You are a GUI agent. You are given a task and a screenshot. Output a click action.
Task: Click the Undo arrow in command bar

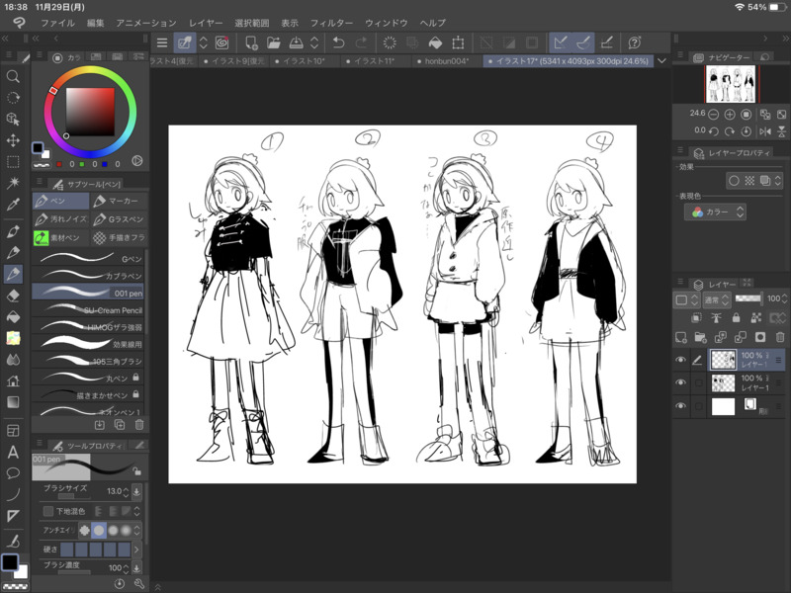tap(338, 42)
